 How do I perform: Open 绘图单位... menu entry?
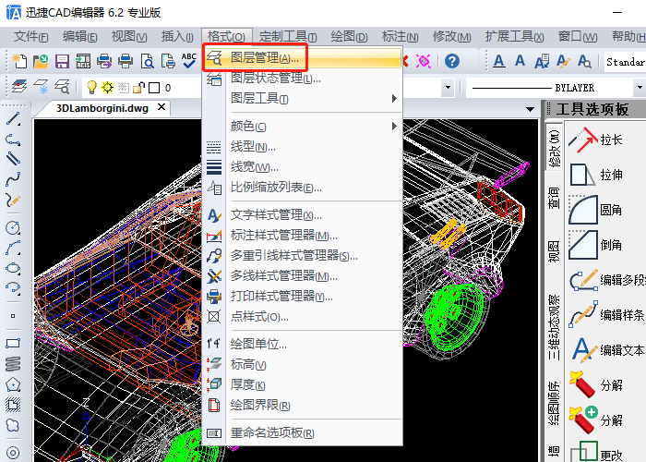click(x=304, y=344)
